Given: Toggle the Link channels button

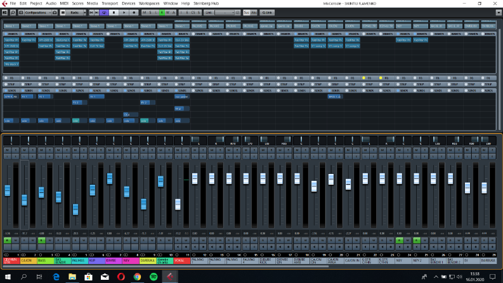Looking at the screenshot, I should pyautogui.click(x=209, y=13).
